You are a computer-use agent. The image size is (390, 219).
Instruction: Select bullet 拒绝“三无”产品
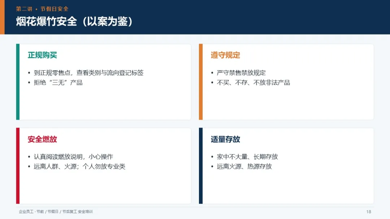58,82
